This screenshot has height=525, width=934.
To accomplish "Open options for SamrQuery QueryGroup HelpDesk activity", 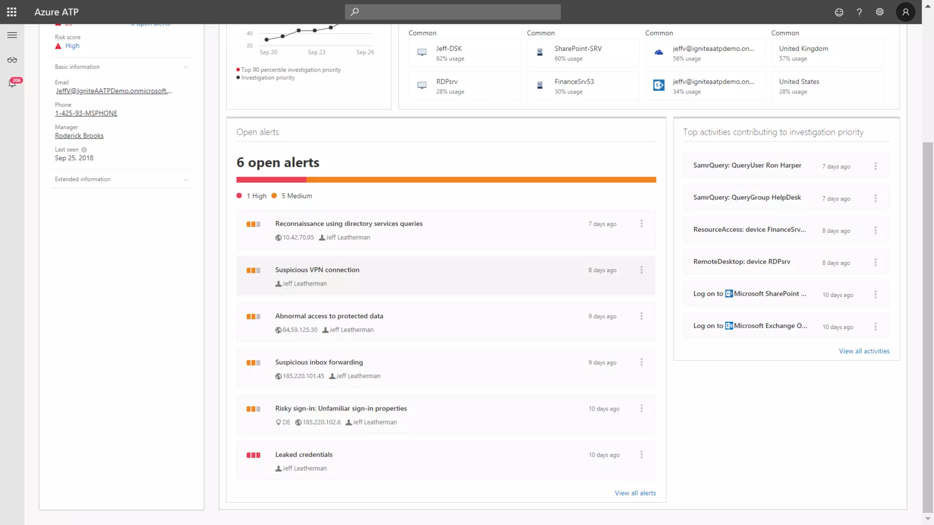I will click(875, 198).
